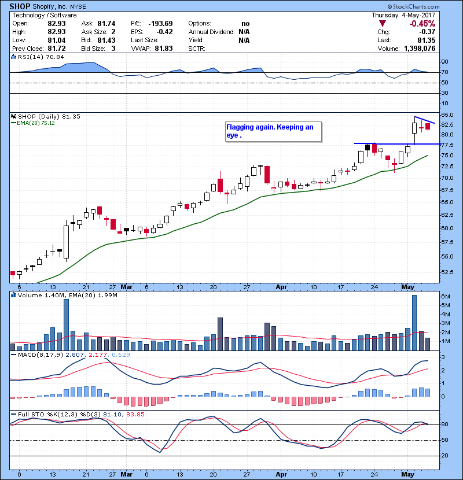463x480 pixels.
Task: Click the Low price value 81.04
Action: (57, 40)
